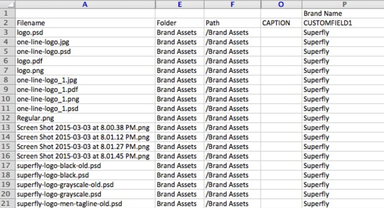Screen dimensions: 384x208
Task: Select Screen Shot 8.01.45 PM.png cell
Action: click(85, 156)
